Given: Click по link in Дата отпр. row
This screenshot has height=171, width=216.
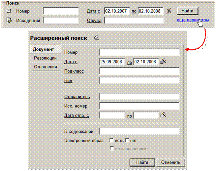Looking at the screenshot, I should tap(129, 116).
